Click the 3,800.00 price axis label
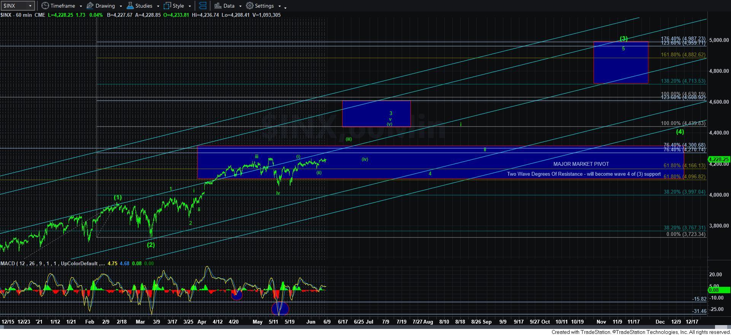 click(x=718, y=226)
